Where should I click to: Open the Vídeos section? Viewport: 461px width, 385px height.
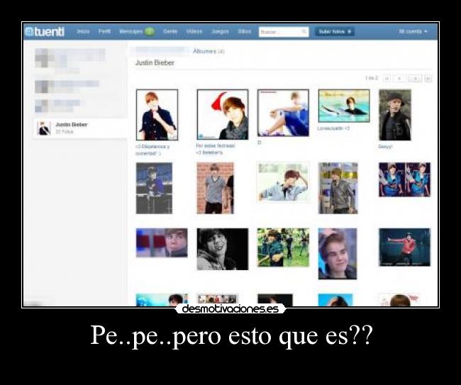coord(194,31)
